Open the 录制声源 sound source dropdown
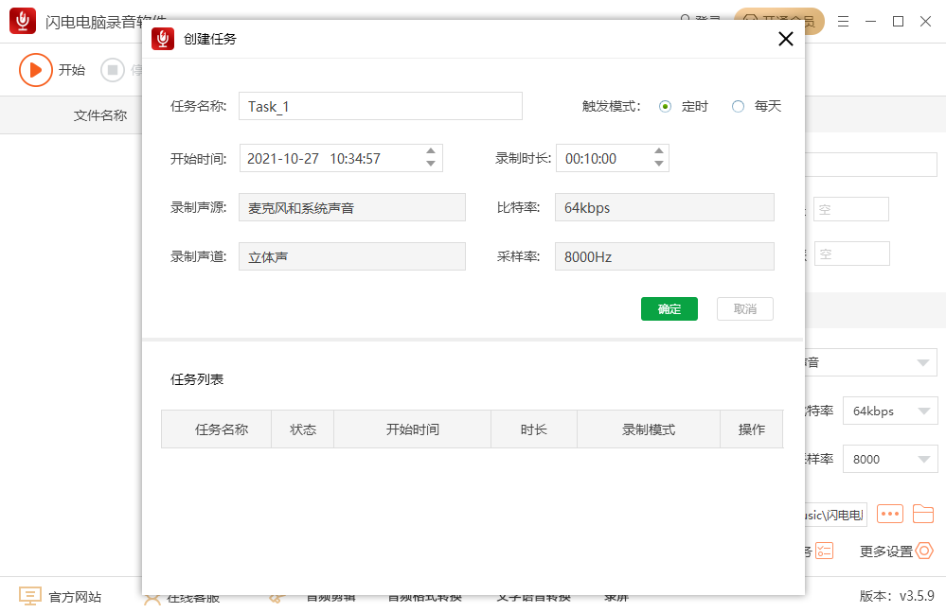The width and height of the screenshot is (946, 613). [351, 207]
